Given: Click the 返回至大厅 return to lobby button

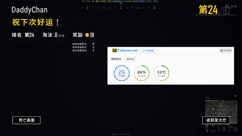Looking at the screenshot, I should click(x=216, y=120).
